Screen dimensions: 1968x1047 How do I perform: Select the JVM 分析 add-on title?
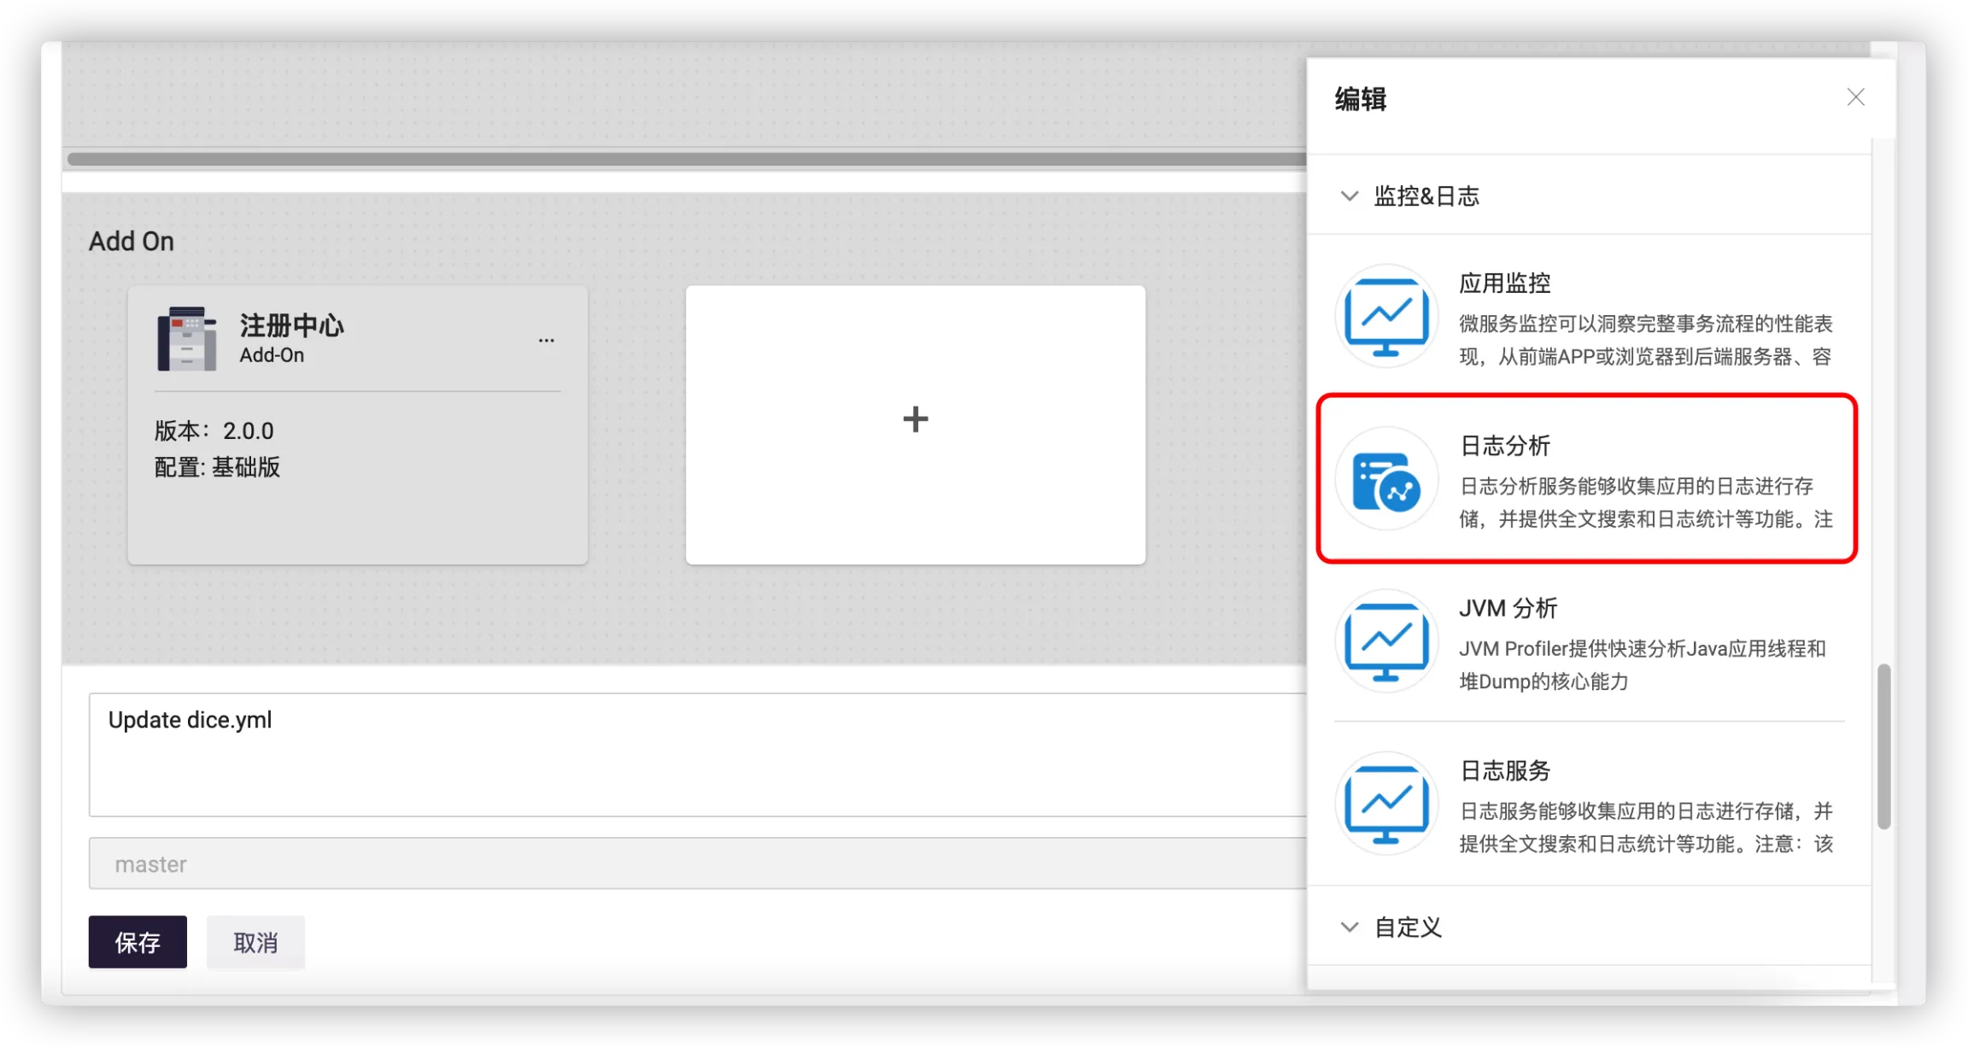[1508, 608]
